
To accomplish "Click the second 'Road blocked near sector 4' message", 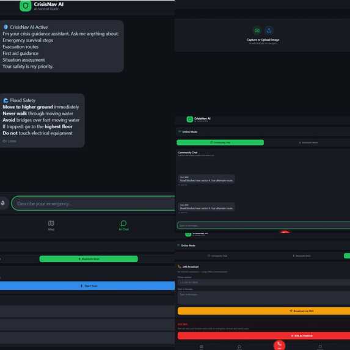I will pos(206,206).
